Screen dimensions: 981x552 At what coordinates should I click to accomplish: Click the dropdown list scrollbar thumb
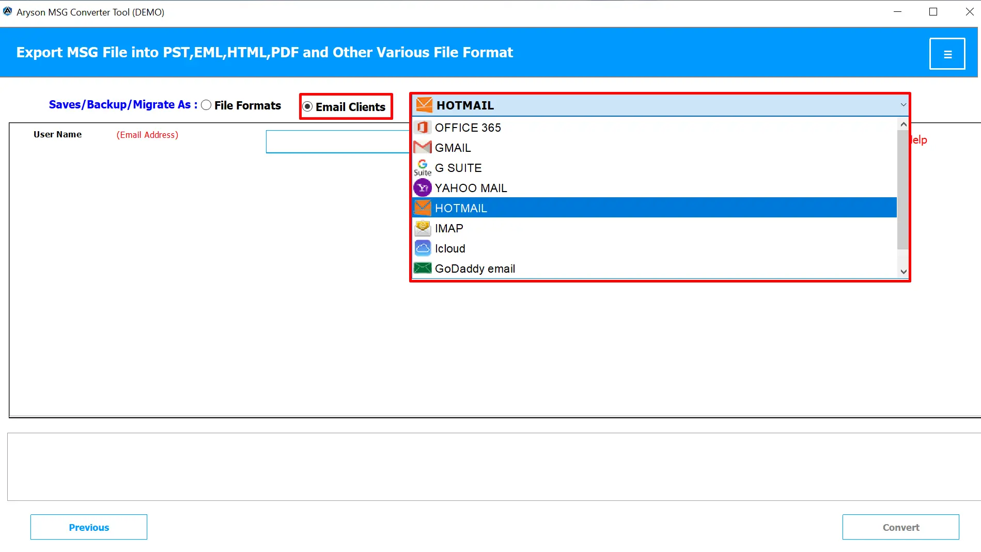[902, 190]
